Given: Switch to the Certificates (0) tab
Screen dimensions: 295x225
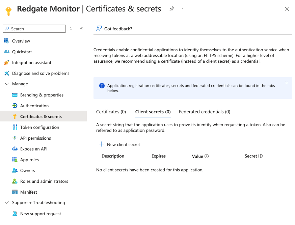Looking at the screenshot, I should tap(111, 112).
